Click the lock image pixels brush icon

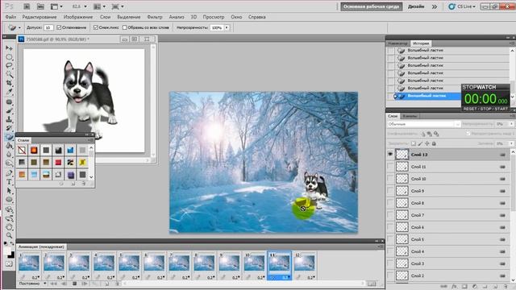420,143
